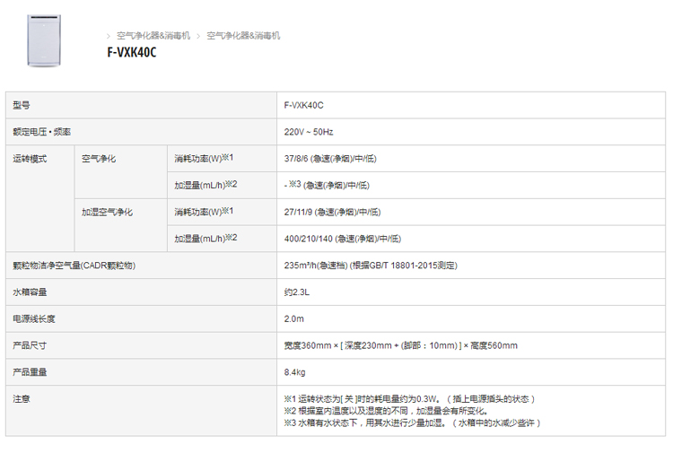Select the 运转模式 row header
Viewport: 673px width, 453px height.
coord(30,159)
